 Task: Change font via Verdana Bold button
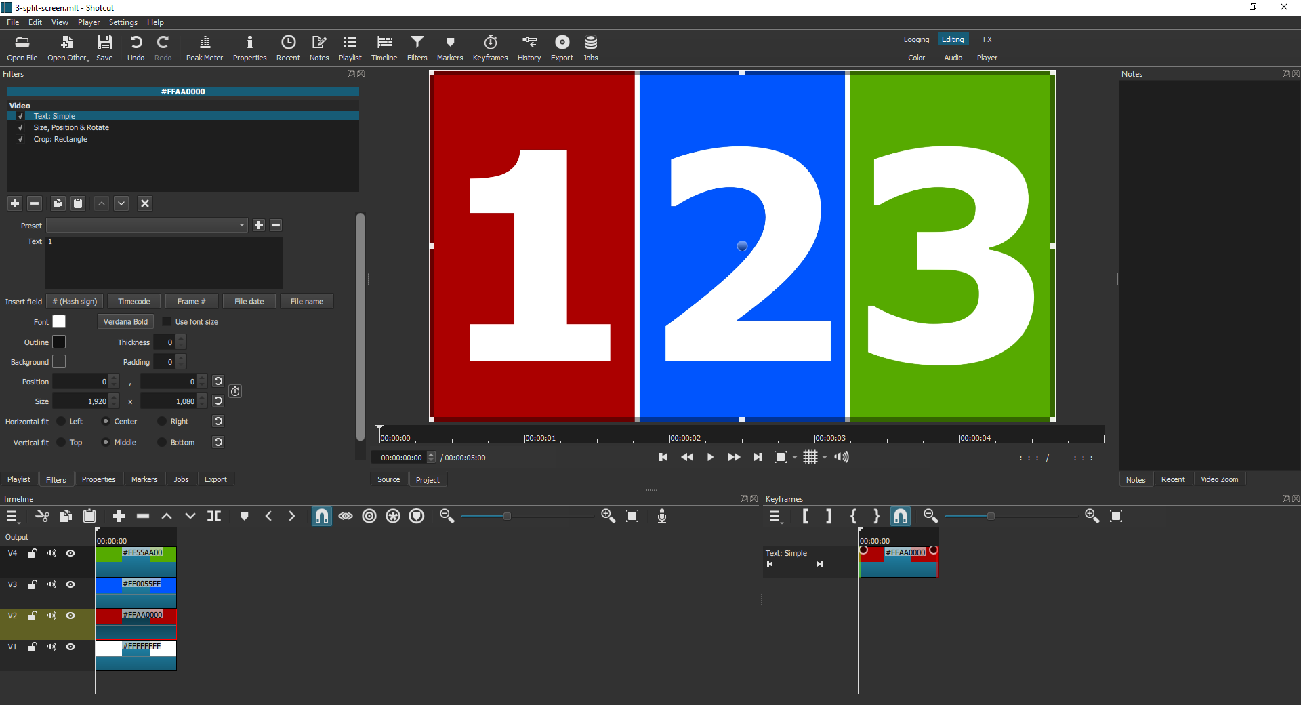[x=125, y=322]
